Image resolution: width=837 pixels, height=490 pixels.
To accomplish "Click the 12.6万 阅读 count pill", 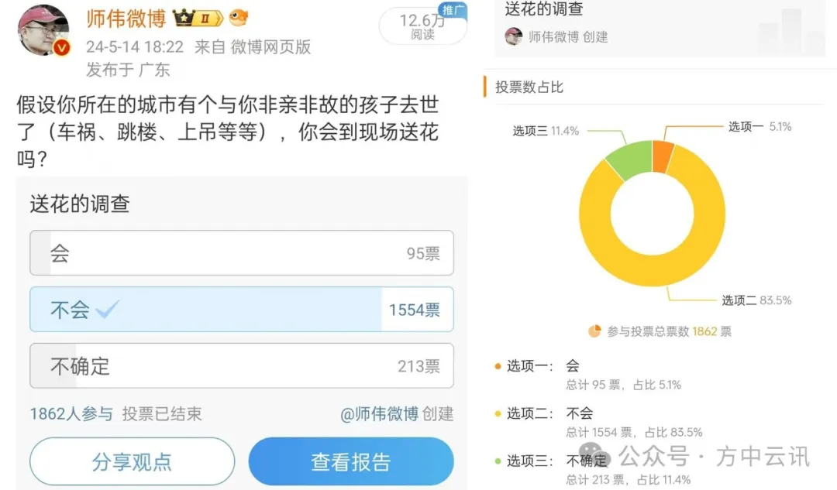I will [x=423, y=26].
